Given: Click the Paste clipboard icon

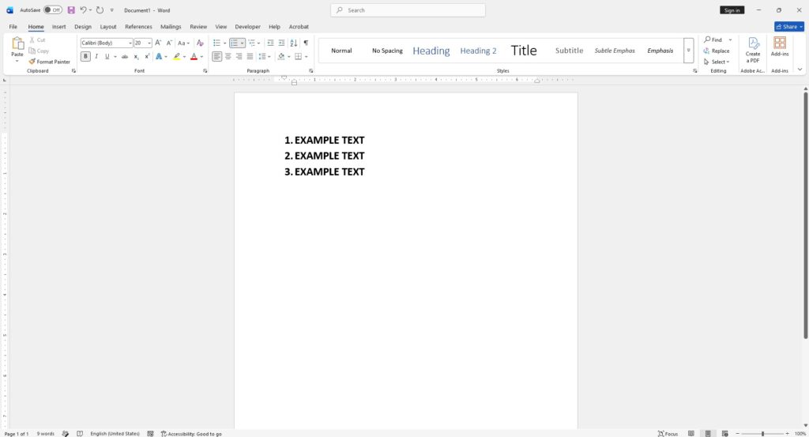Looking at the screenshot, I should pos(17,43).
